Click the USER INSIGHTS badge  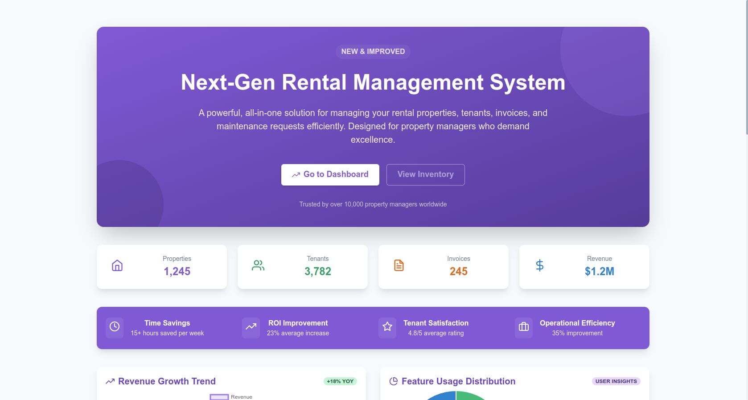616,381
